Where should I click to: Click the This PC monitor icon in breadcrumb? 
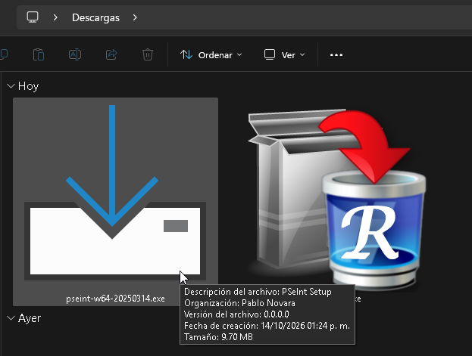(x=33, y=17)
